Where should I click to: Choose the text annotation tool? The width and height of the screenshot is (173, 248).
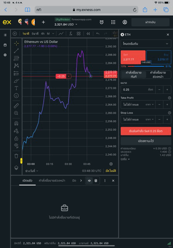tap(16, 88)
